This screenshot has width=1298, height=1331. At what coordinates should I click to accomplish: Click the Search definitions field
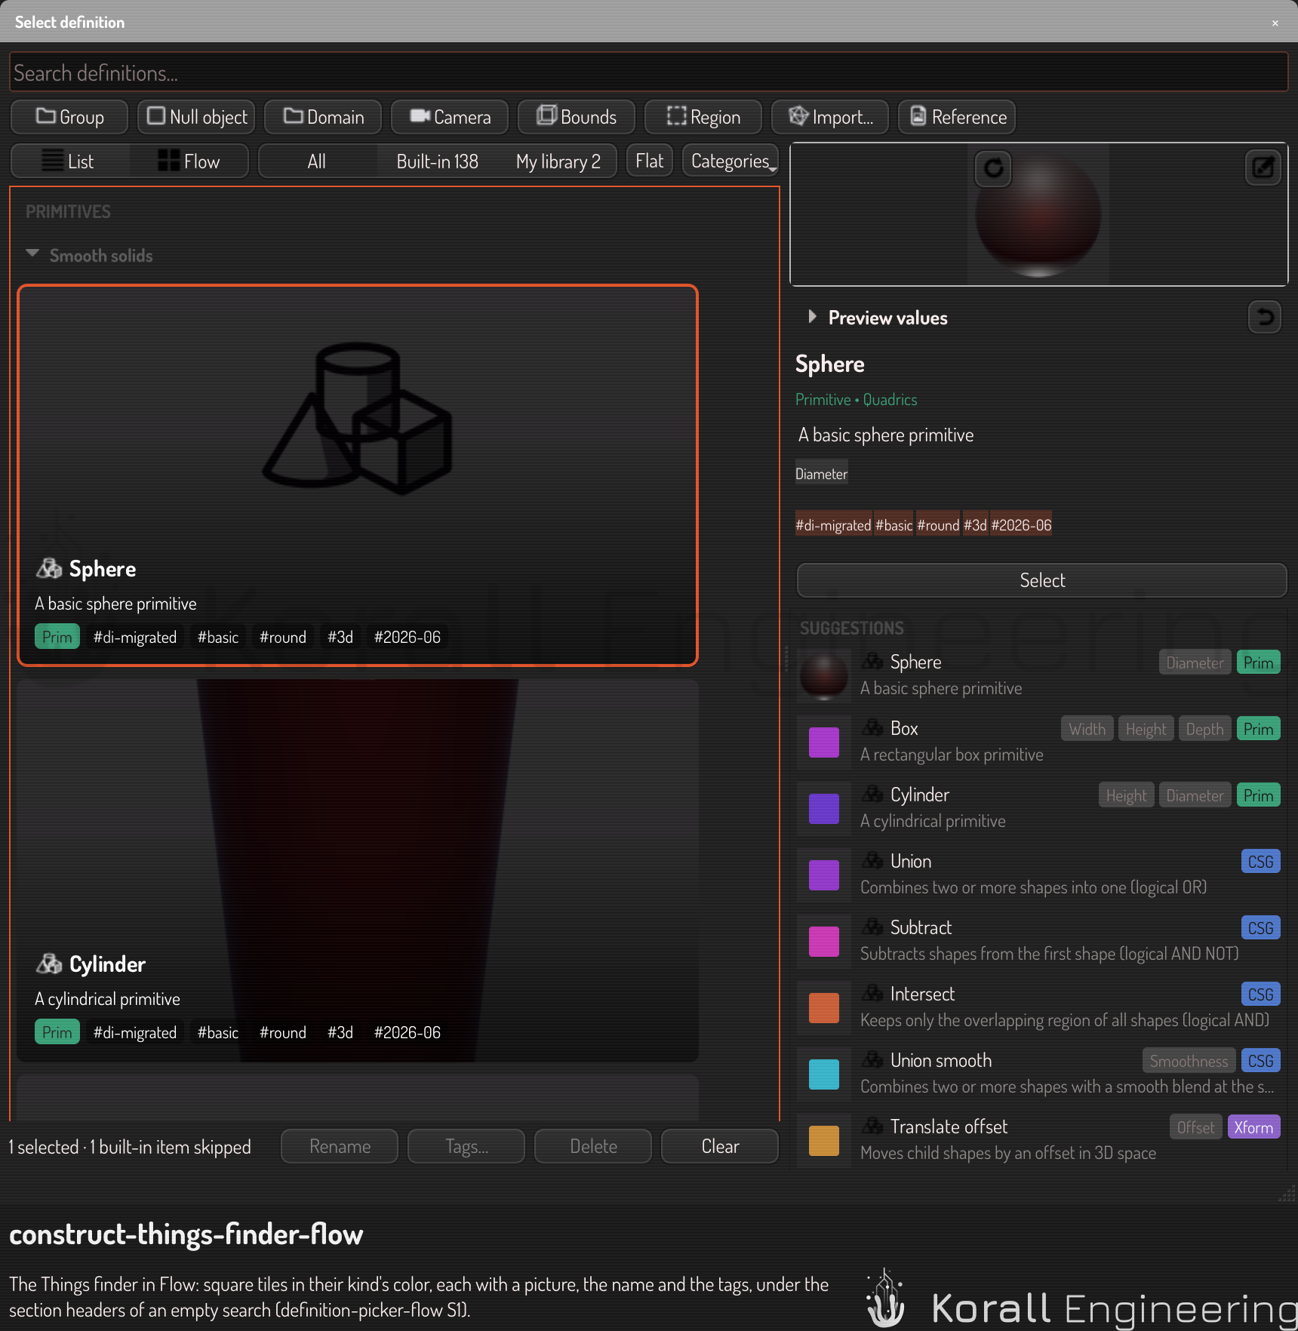point(648,72)
